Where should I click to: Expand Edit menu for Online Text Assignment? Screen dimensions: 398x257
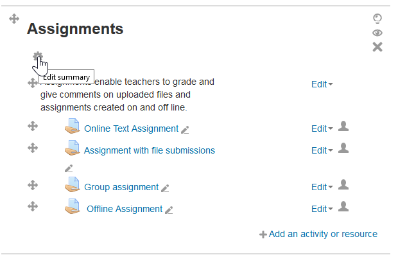[322, 128]
